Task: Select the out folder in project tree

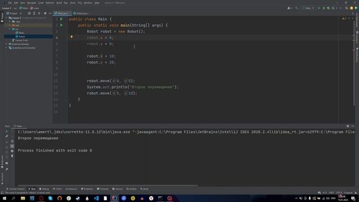Action: pyautogui.click(x=16, y=25)
